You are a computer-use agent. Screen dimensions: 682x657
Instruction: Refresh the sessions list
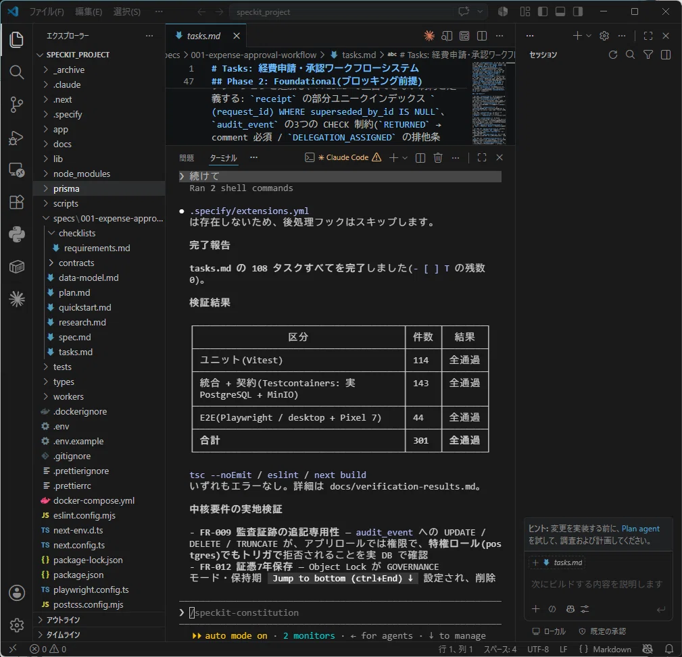click(613, 54)
